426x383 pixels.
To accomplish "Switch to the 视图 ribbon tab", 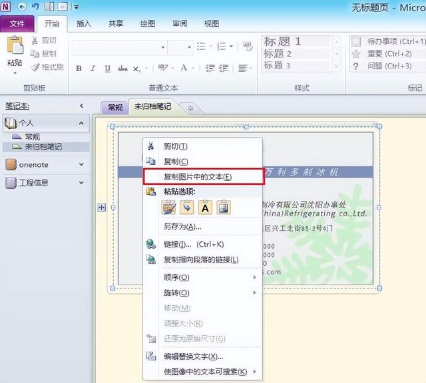I will (212, 24).
